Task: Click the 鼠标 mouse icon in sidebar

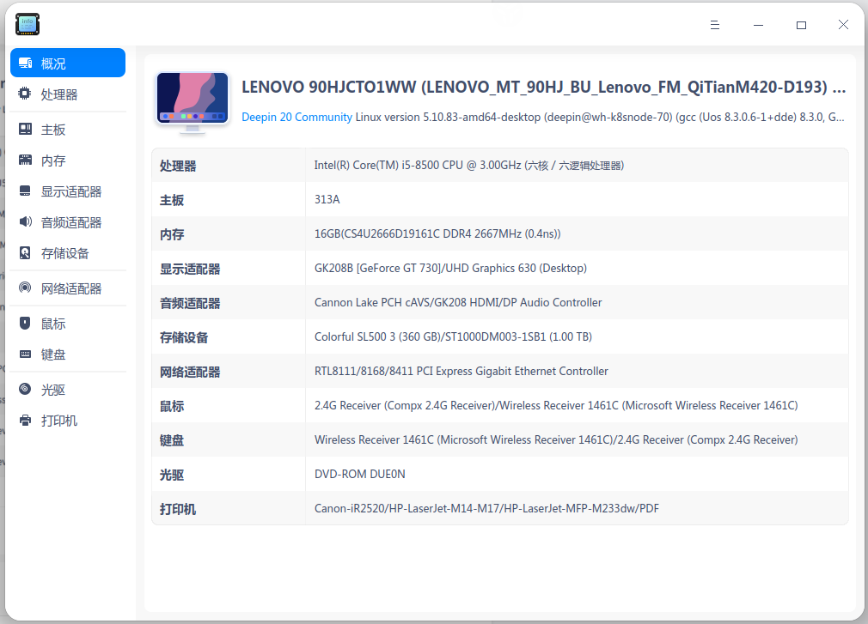Action: point(25,323)
